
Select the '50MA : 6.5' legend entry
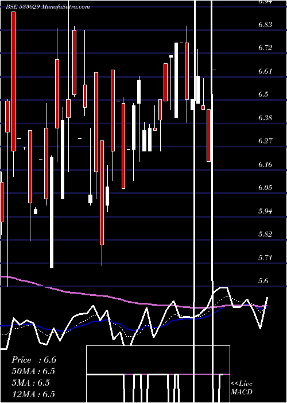33,371
